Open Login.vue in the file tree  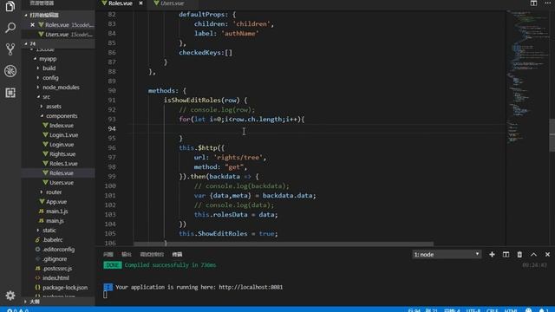[x=62, y=145]
